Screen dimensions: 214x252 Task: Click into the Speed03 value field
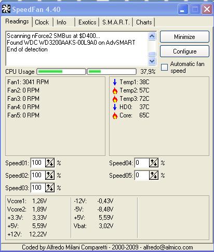pyautogui.click(x=38, y=188)
